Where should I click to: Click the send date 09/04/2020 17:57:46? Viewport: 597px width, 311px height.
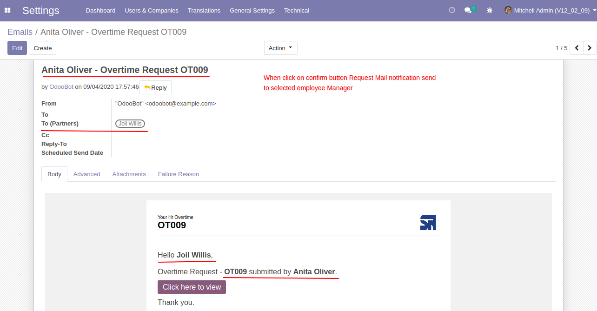[111, 87]
